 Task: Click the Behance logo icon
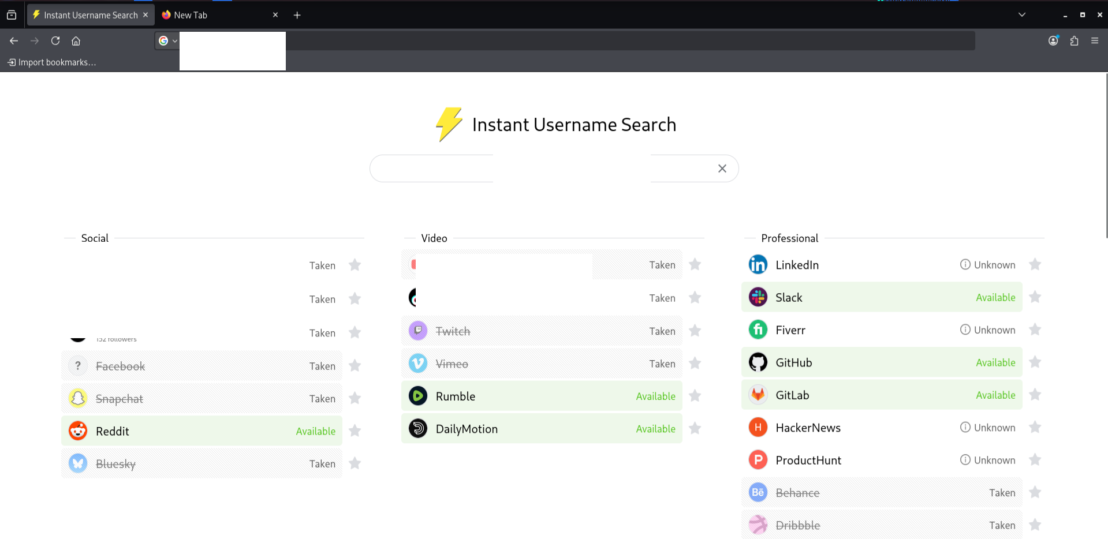758,492
